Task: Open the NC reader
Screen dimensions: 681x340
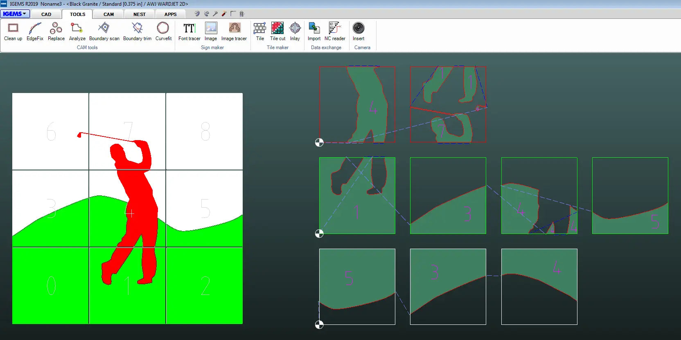Action: (335, 32)
